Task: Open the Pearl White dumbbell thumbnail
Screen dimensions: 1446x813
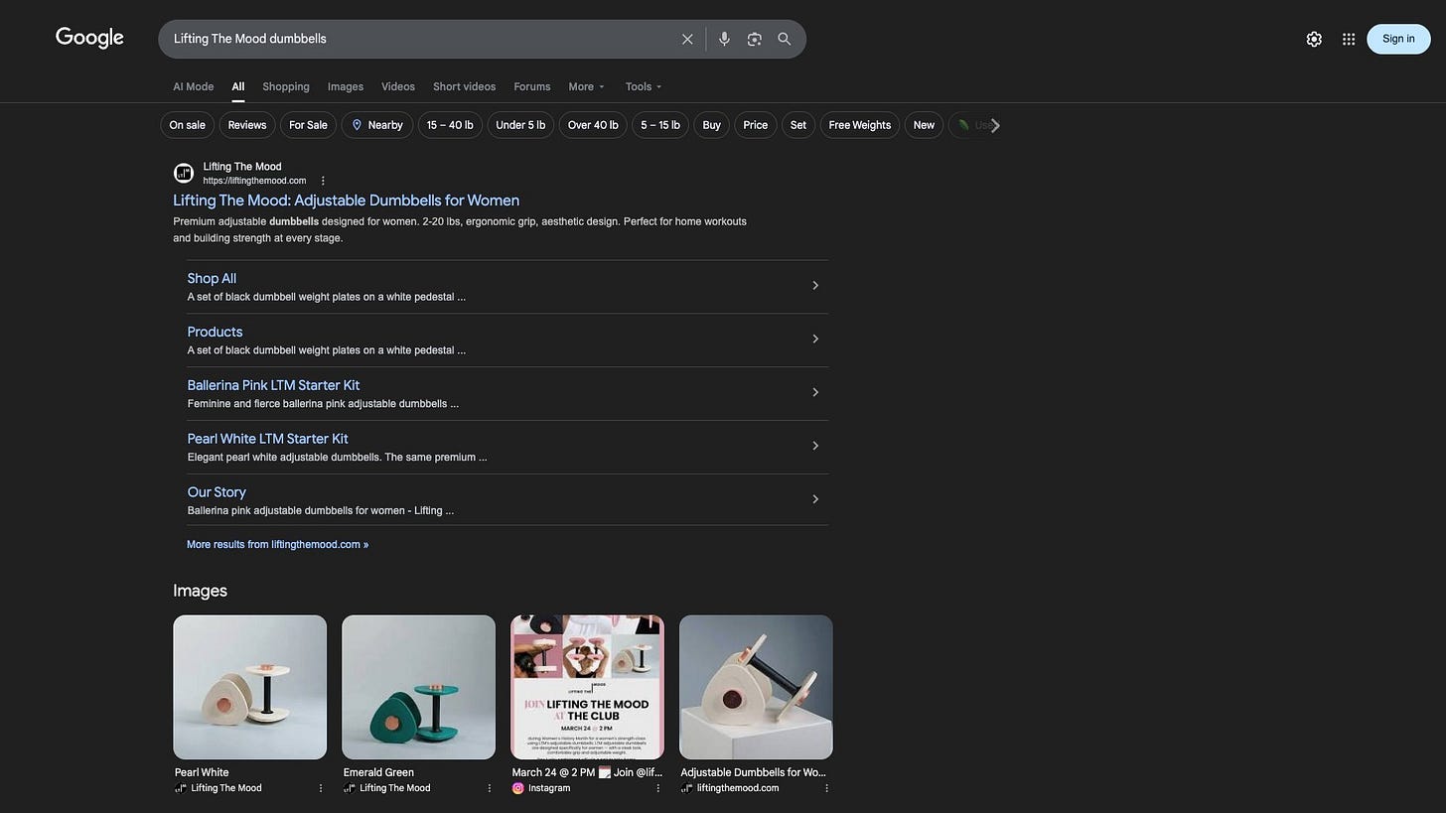Action: point(250,687)
